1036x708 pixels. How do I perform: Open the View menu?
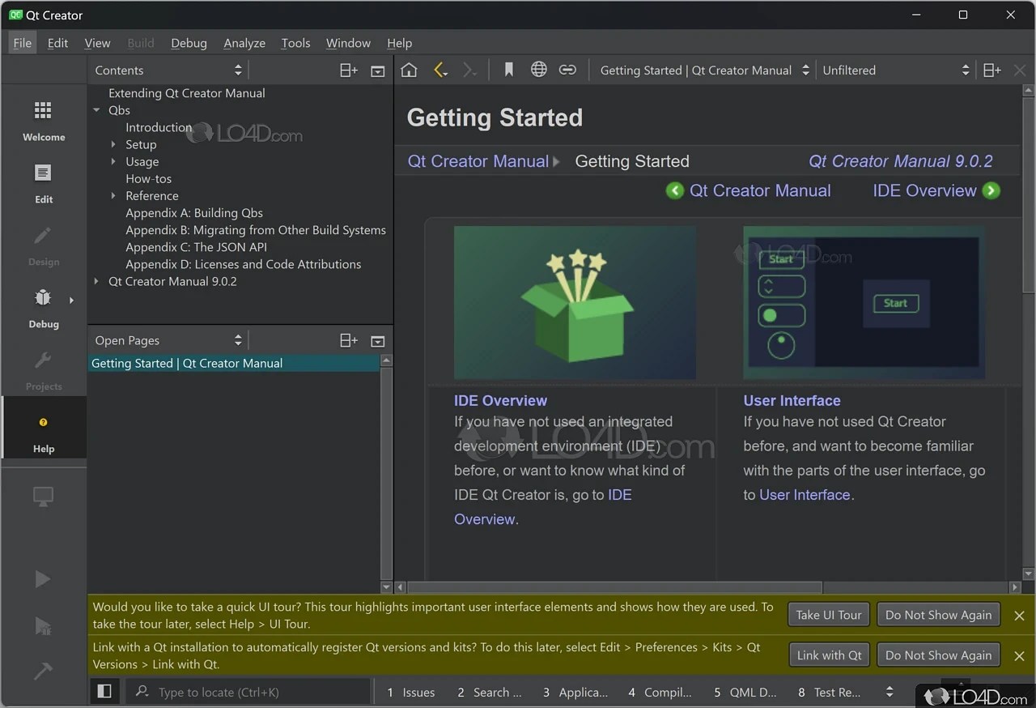pyautogui.click(x=97, y=43)
